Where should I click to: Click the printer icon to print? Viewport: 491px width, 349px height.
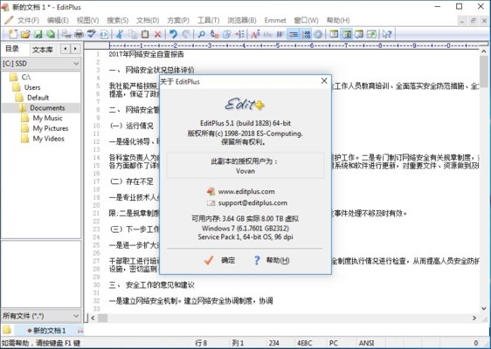(79, 34)
